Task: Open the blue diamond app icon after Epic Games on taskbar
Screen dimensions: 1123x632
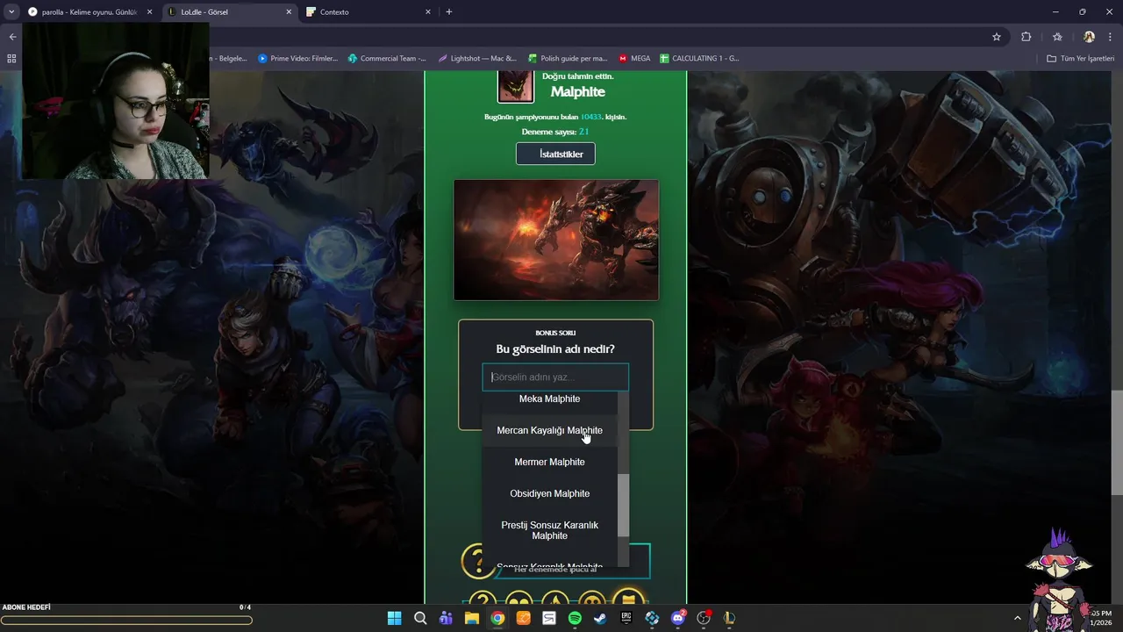Action: pos(652,618)
